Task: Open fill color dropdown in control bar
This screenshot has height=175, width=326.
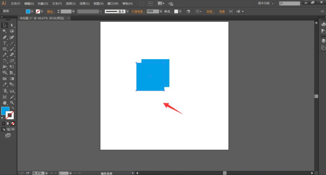Action: 32,11
